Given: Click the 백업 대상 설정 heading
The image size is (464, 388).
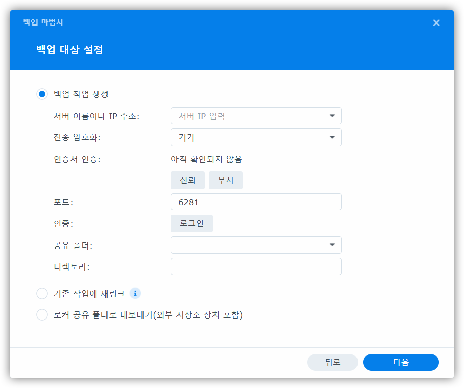Looking at the screenshot, I should 69,50.
